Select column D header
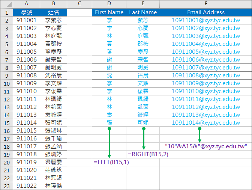This screenshot has height=190, width=252. tap(109, 4)
